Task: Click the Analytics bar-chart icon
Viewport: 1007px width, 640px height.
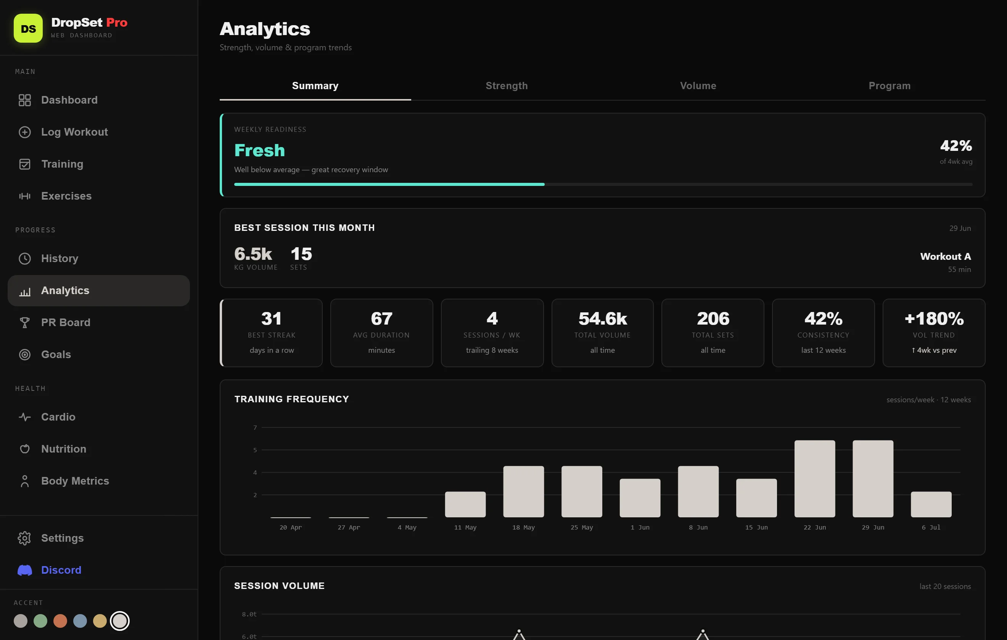Action: coord(25,291)
